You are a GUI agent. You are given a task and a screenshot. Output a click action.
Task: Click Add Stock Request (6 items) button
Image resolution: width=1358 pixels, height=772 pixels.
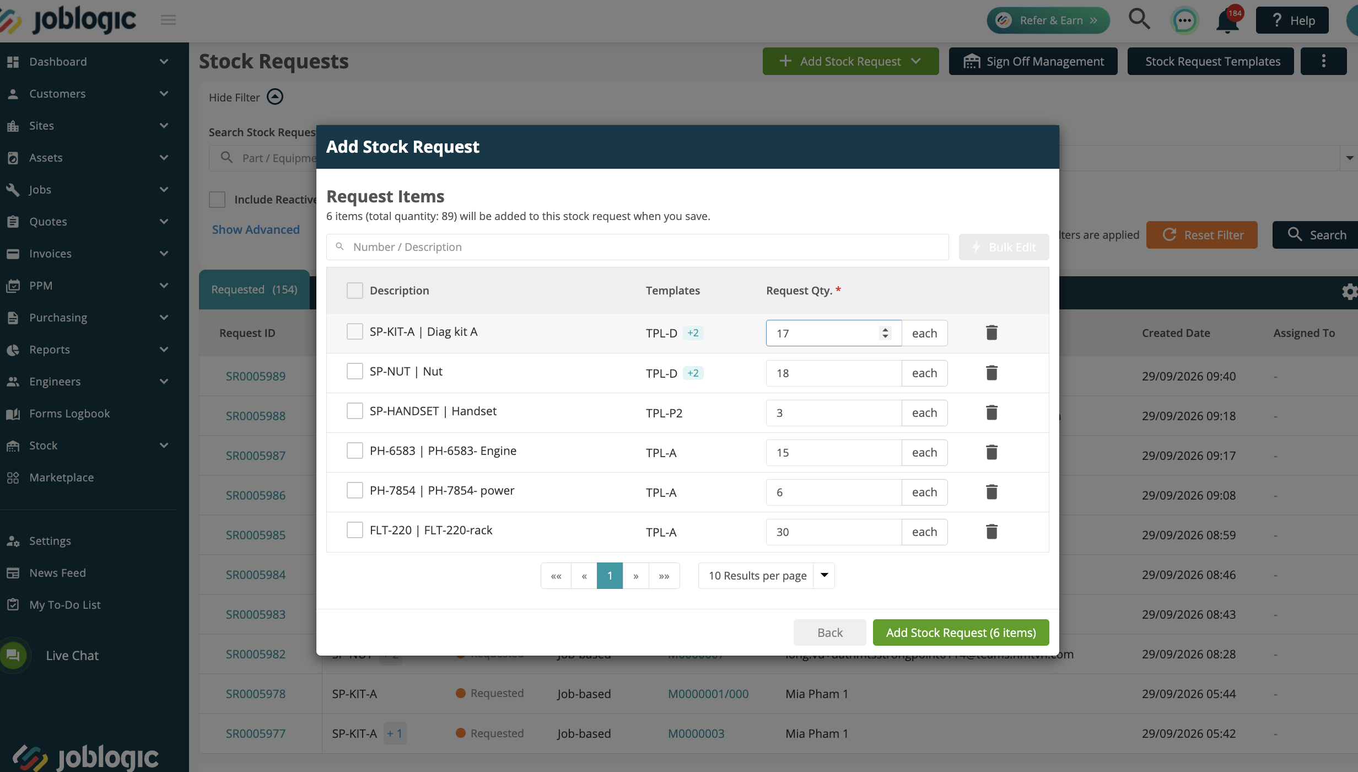click(x=961, y=632)
